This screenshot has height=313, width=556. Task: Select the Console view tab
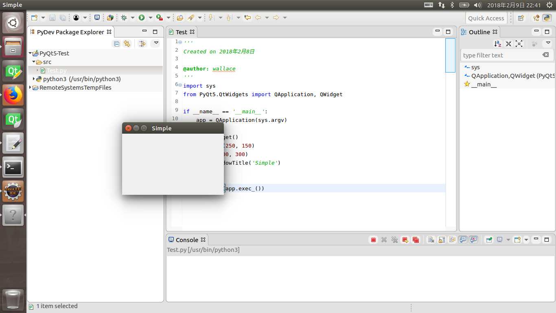188,240
